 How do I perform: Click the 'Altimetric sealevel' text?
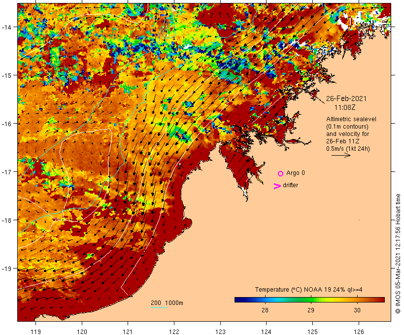[351, 119]
